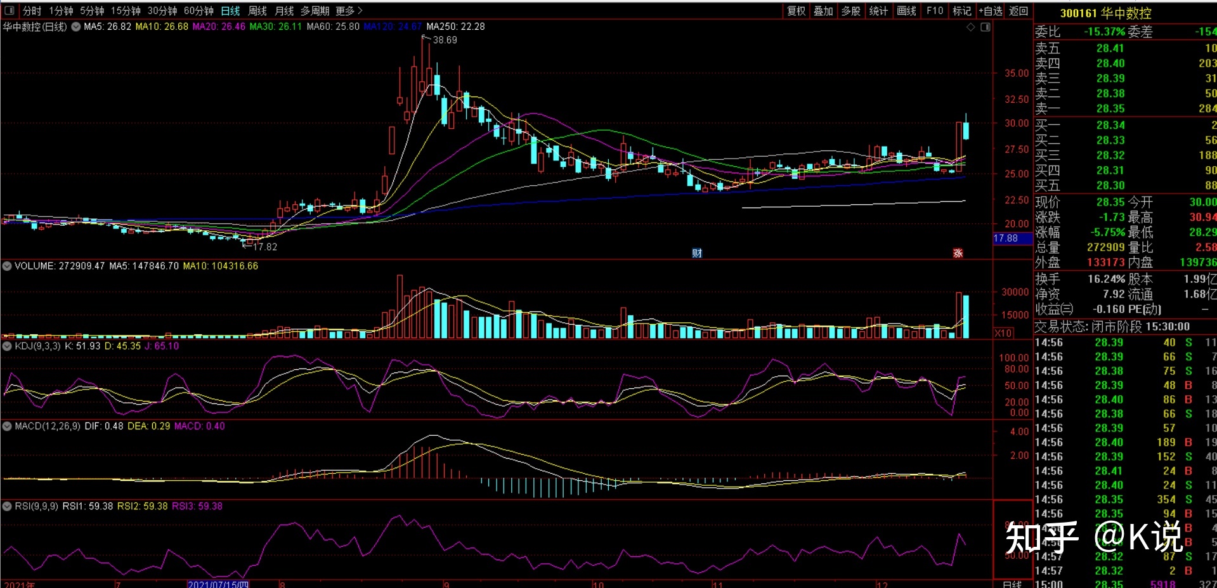
Task: Click the RSI1: 59.38 value
Action: point(88,506)
